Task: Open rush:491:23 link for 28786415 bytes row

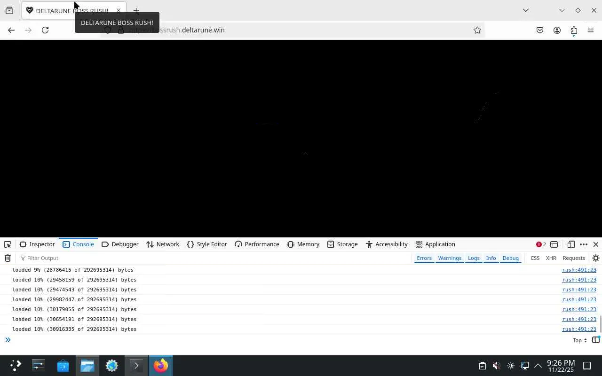Action: coord(579,270)
